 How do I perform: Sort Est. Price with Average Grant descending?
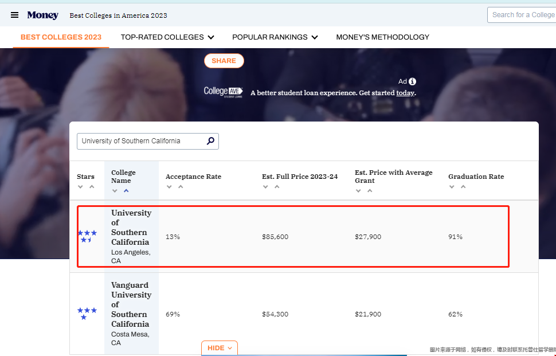tap(358, 191)
